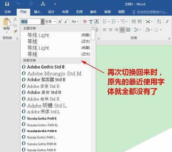This screenshot has height=152, width=172.
Task: Click the Format Painter brush icon
Action: coord(15,31)
